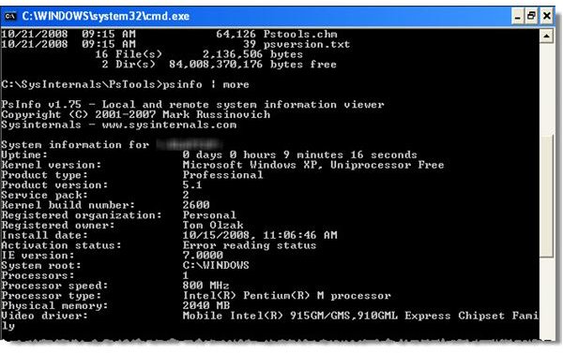The height and width of the screenshot is (353, 563).
Task: Click the 'Mobile Intel(R) 915GM/GMS,910GML' video driver value
Action: 290,316
